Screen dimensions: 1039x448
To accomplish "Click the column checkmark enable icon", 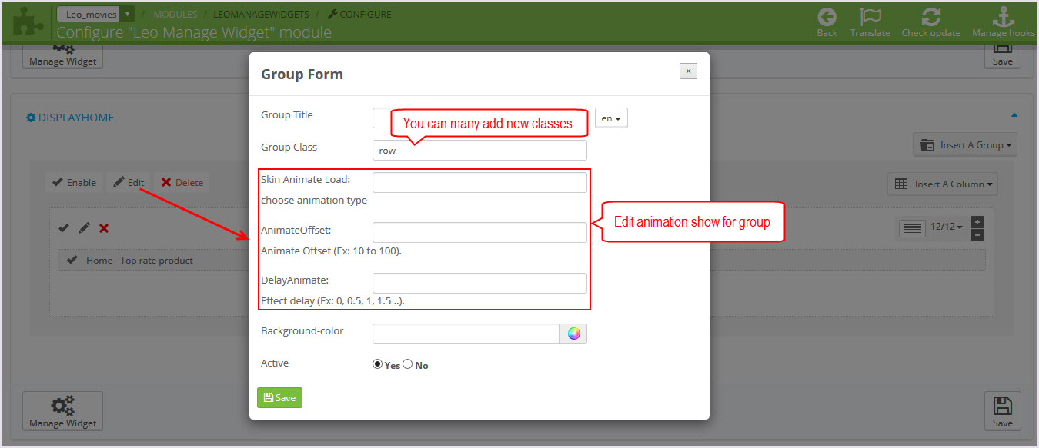I will [64, 228].
